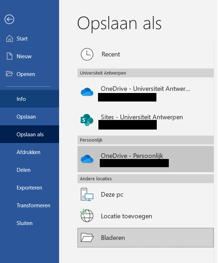Image resolution: width=218 pixels, height=263 pixels.
Task: Click the OneDrive Universiteit Antwerpen cloud icon
Action: pos(87,92)
